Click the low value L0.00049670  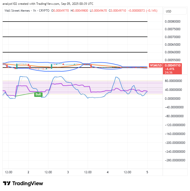point(98,11)
